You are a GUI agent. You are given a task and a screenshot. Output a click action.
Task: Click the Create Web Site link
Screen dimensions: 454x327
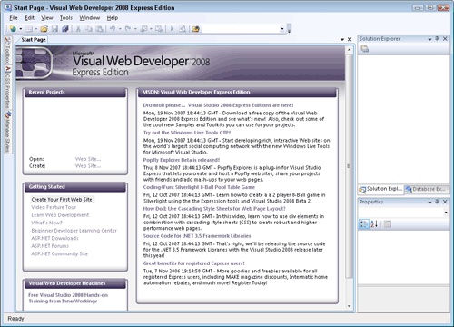(88, 166)
